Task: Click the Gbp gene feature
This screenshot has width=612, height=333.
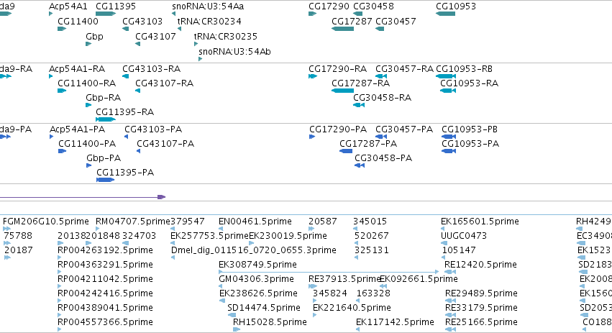Action: (x=88, y=44)
